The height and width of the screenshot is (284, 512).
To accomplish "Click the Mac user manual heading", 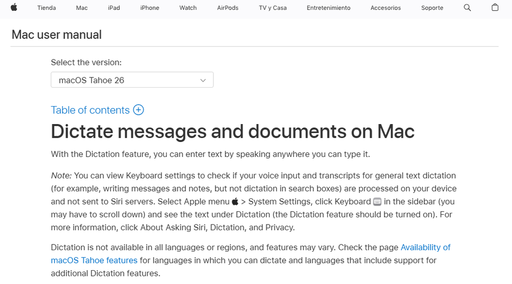I will click(56, 35).
